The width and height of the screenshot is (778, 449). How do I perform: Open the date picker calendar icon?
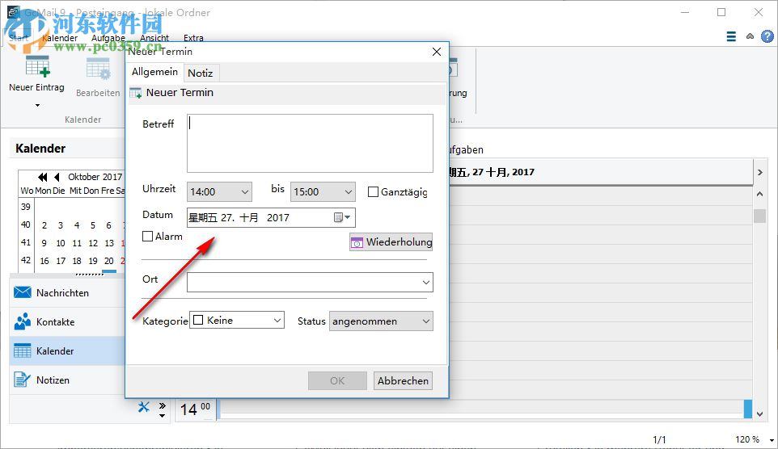click(x=342, y=217)
